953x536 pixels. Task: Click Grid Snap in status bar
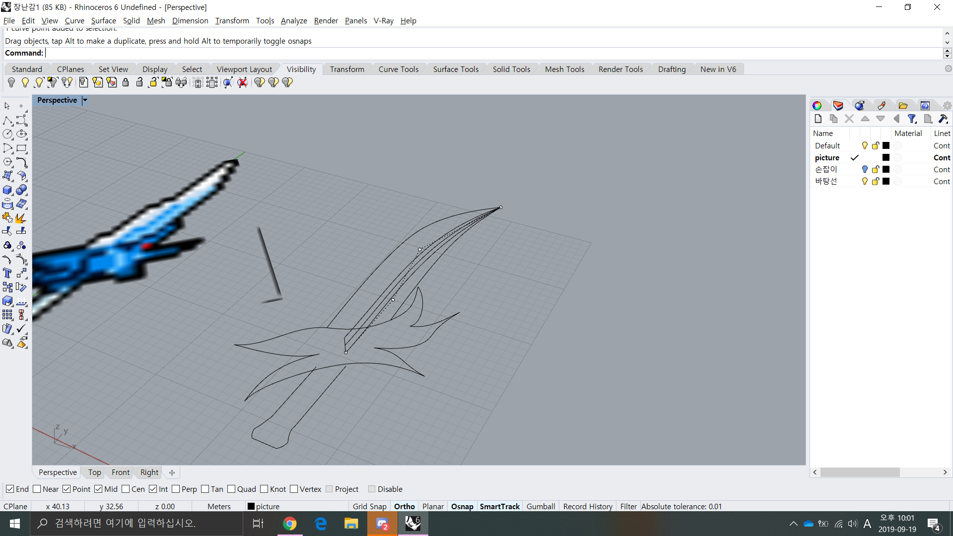(369, 506)
